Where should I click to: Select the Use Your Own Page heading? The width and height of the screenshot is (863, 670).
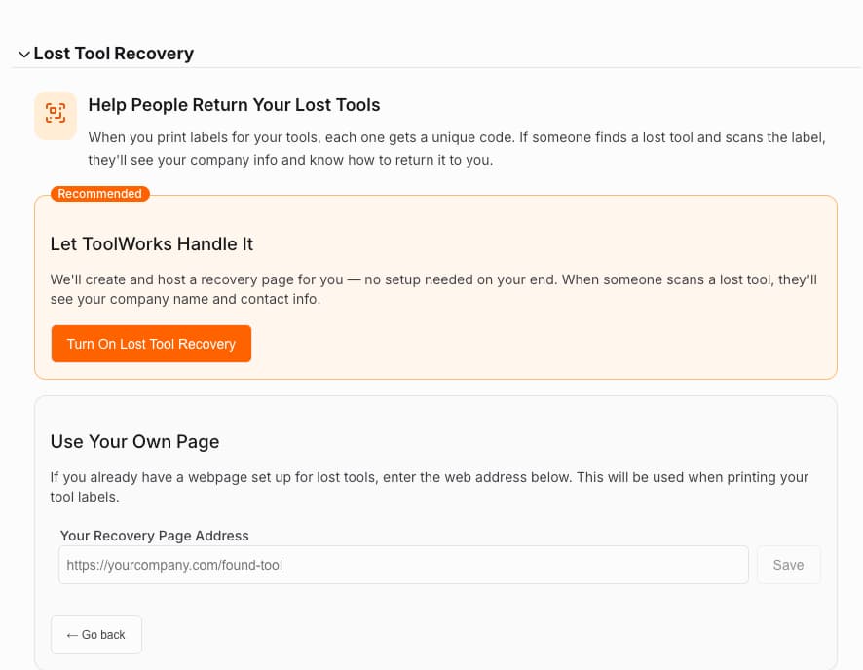point(134,441)
